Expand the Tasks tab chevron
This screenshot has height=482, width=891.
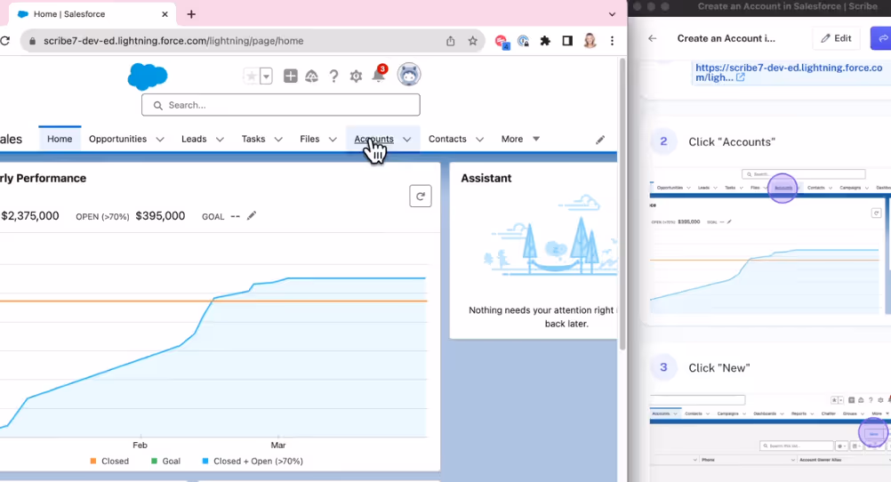278,140
